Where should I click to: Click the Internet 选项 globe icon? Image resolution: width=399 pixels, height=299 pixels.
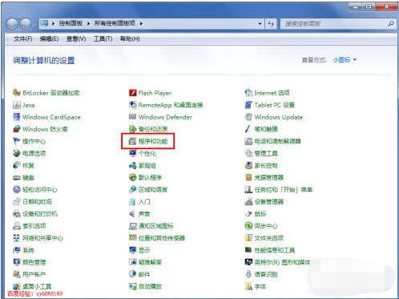248,93
